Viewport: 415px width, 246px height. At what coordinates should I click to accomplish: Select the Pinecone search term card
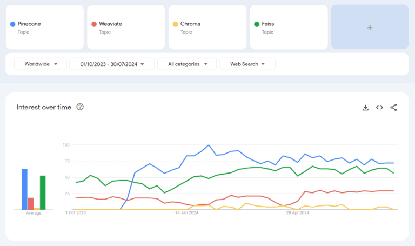pos(45,27)
